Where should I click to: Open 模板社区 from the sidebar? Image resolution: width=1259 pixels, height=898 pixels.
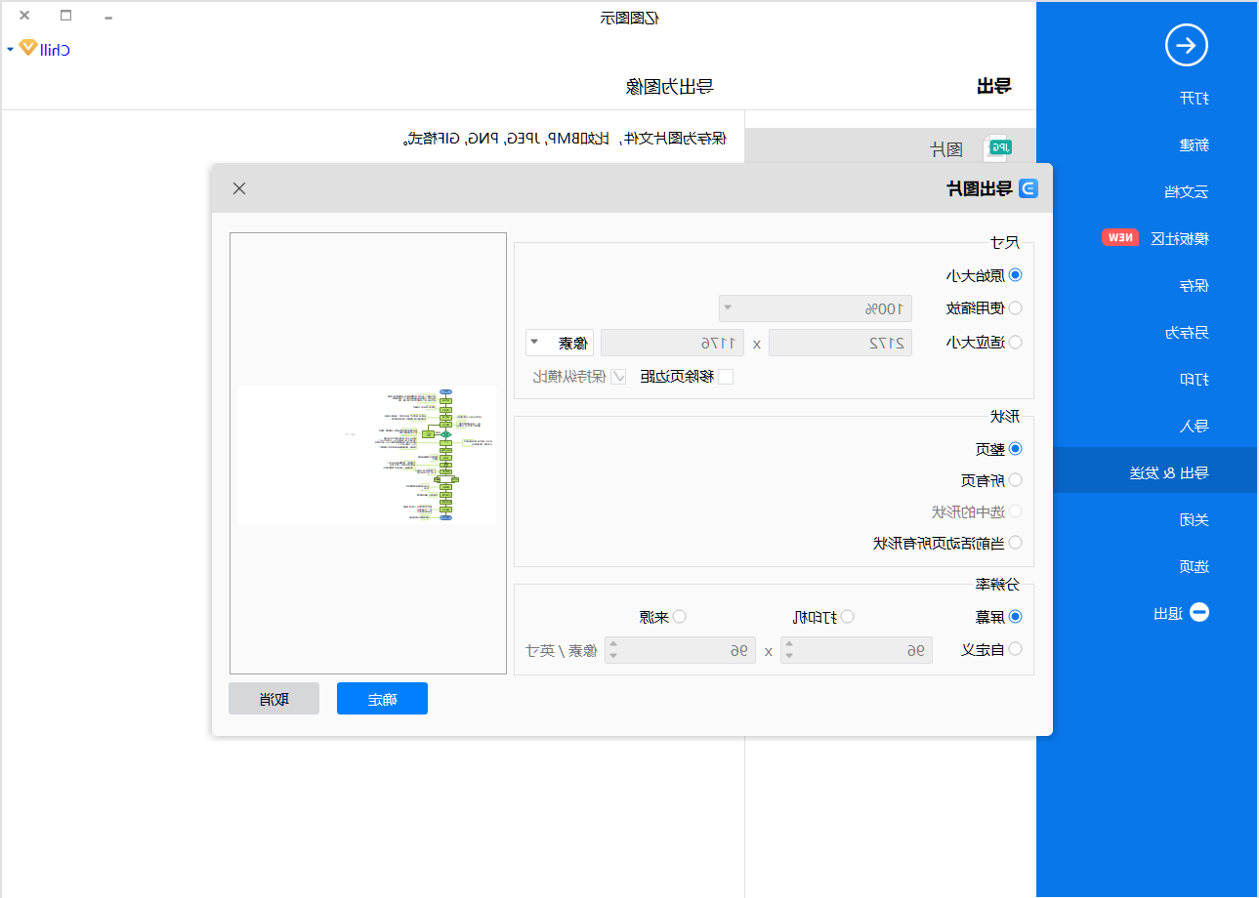[x=1179, y=239]
